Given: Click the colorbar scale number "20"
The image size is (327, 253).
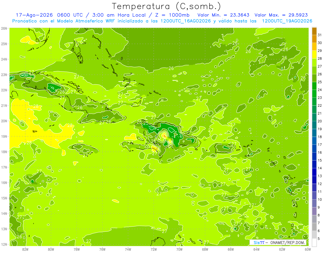Looking at the screenshot, I should point(320,121).
